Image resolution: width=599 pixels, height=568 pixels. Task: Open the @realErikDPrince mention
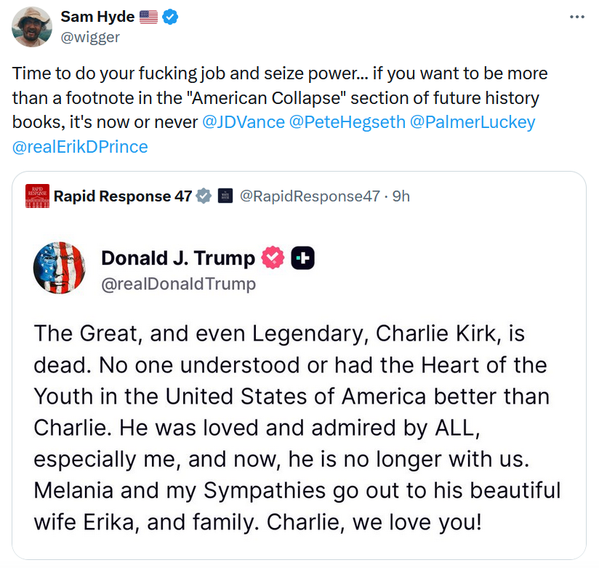tap(80, 147)
